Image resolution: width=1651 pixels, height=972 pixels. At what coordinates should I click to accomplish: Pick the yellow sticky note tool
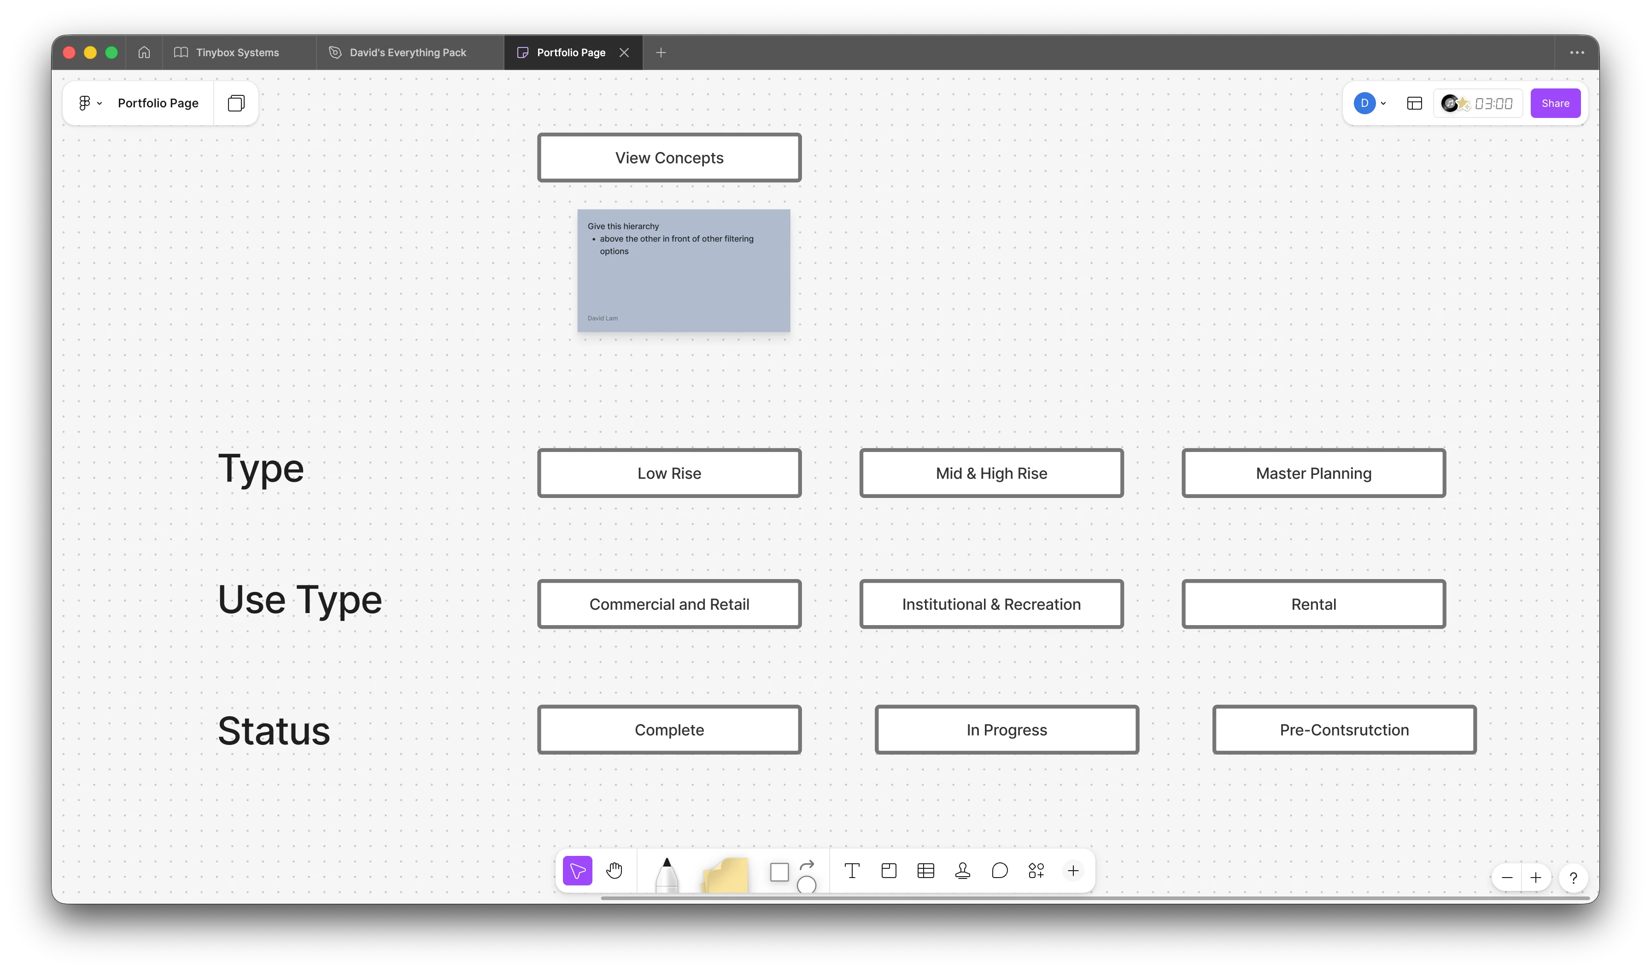coord(725,876)
